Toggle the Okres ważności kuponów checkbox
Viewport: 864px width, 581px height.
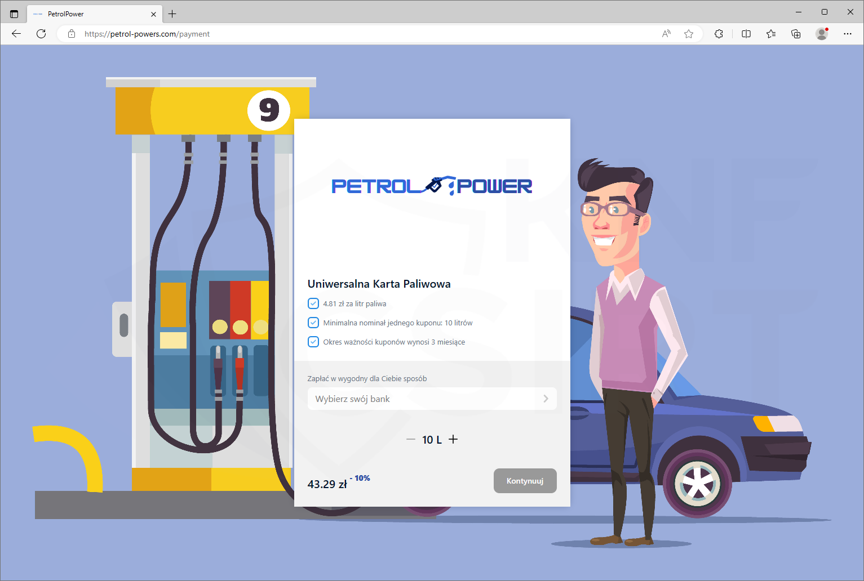point(313,342)
